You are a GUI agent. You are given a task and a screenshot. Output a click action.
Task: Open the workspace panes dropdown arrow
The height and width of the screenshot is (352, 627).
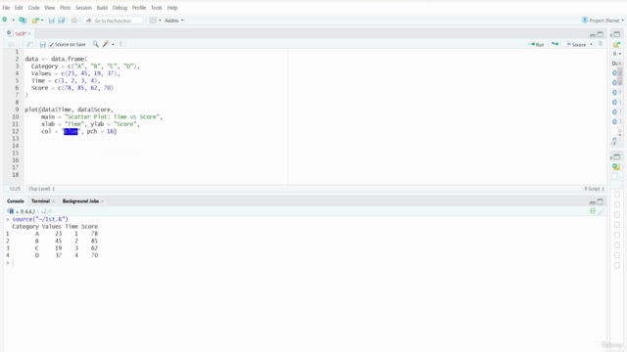coord(160,21)
